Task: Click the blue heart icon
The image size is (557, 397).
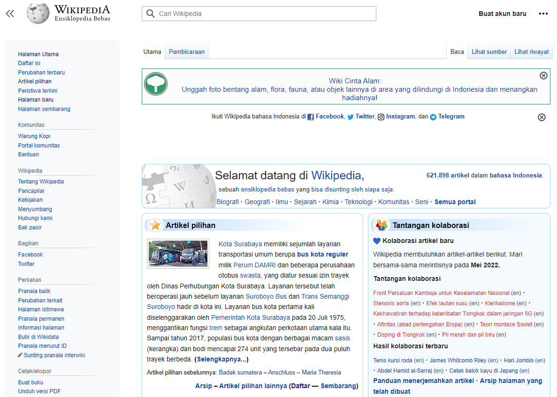Action: 377,241
